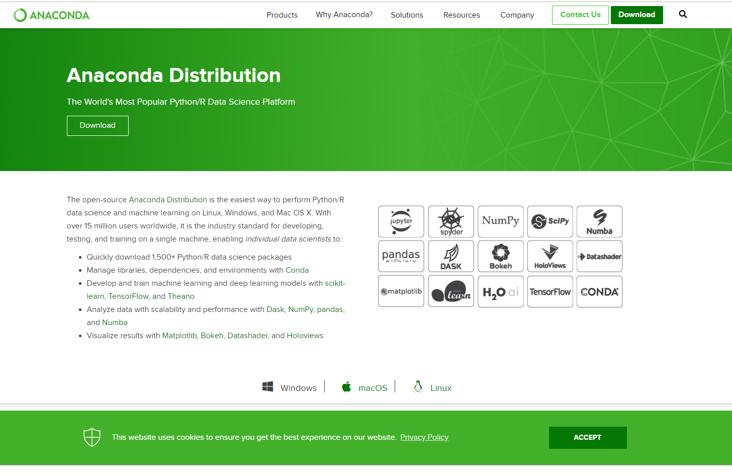Click the CONDA logo tile
Viewport: 732px width, 475px height.
(599, 291)
